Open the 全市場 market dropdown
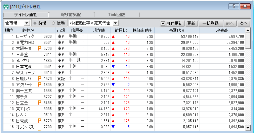The height and width of the screenshot is (133, 254). pos(17,23)
